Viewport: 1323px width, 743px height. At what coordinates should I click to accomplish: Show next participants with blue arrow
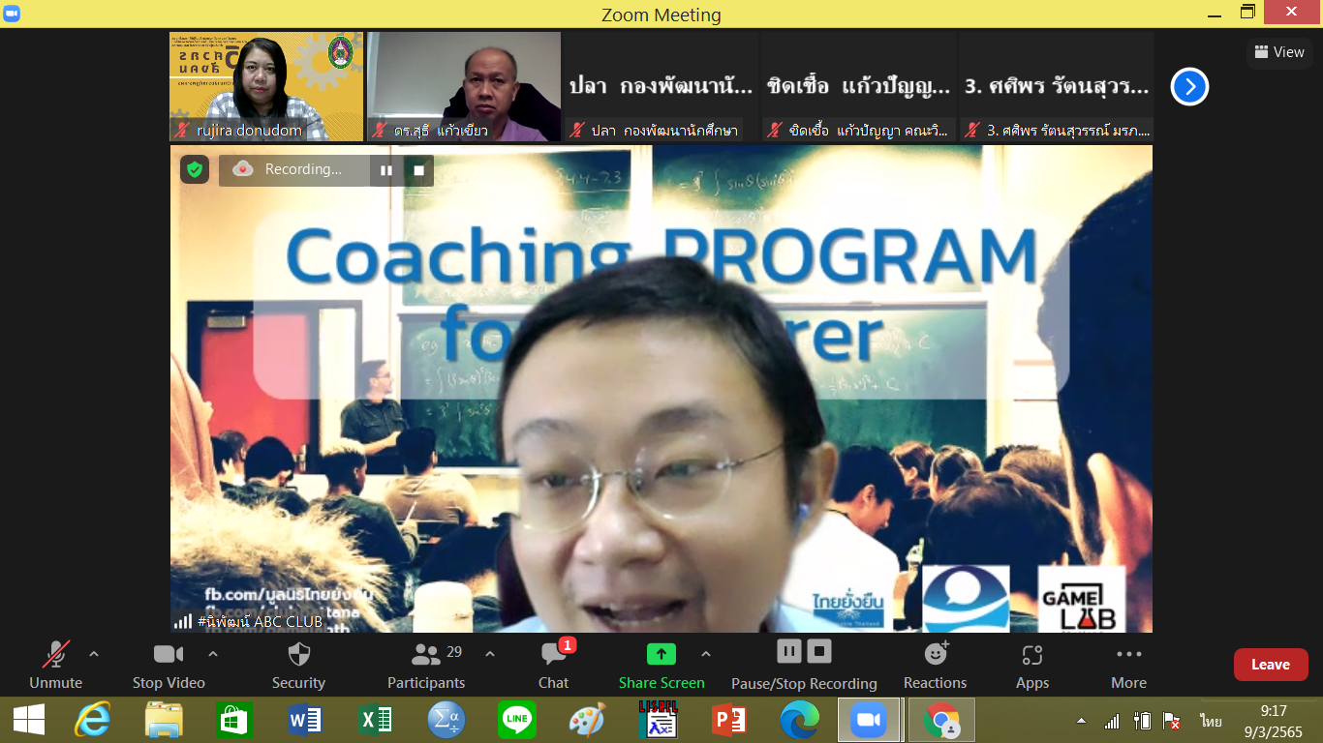point(1189,87)
